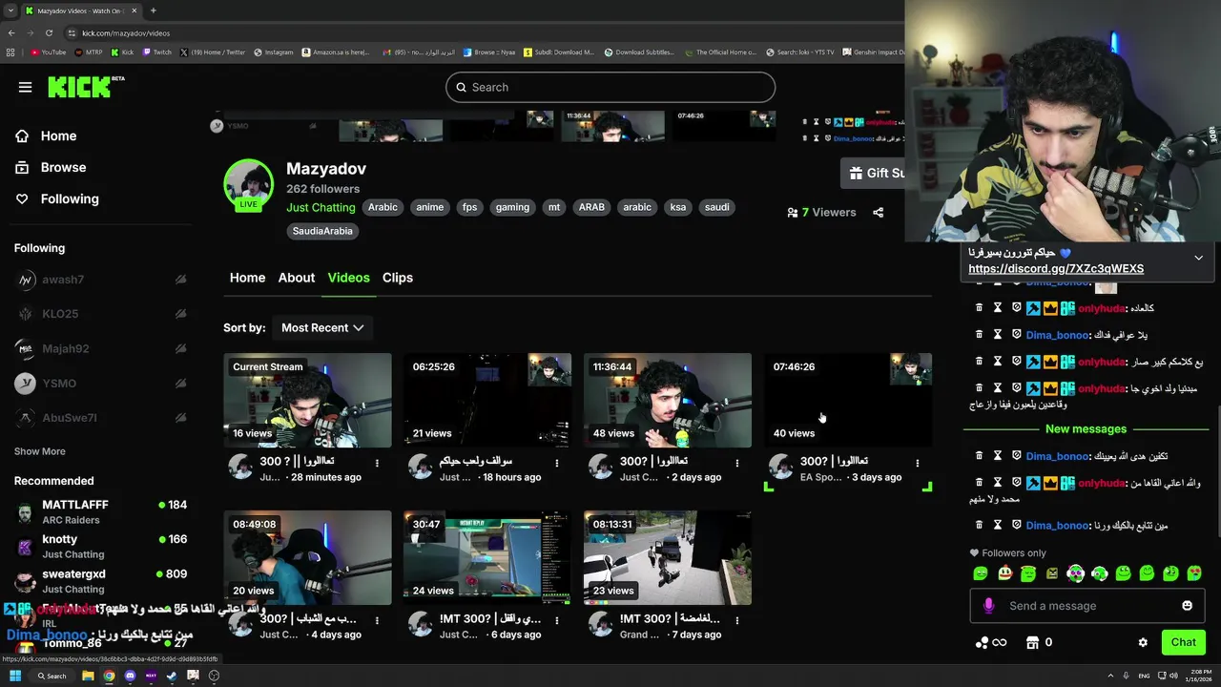Click the purple microphone icon in the message box
The image size is (1221, 687).
[x=988, y=606]
